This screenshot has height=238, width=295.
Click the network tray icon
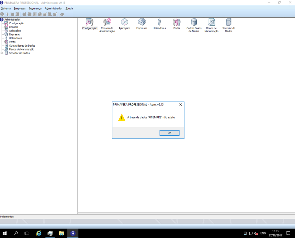pos(251,233)
